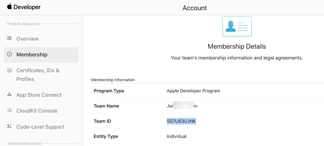Click the Membership Details heading
Image resolution: width=324 pixels, height=146 pixels.
pyautogui.click(x=237, y=46)
